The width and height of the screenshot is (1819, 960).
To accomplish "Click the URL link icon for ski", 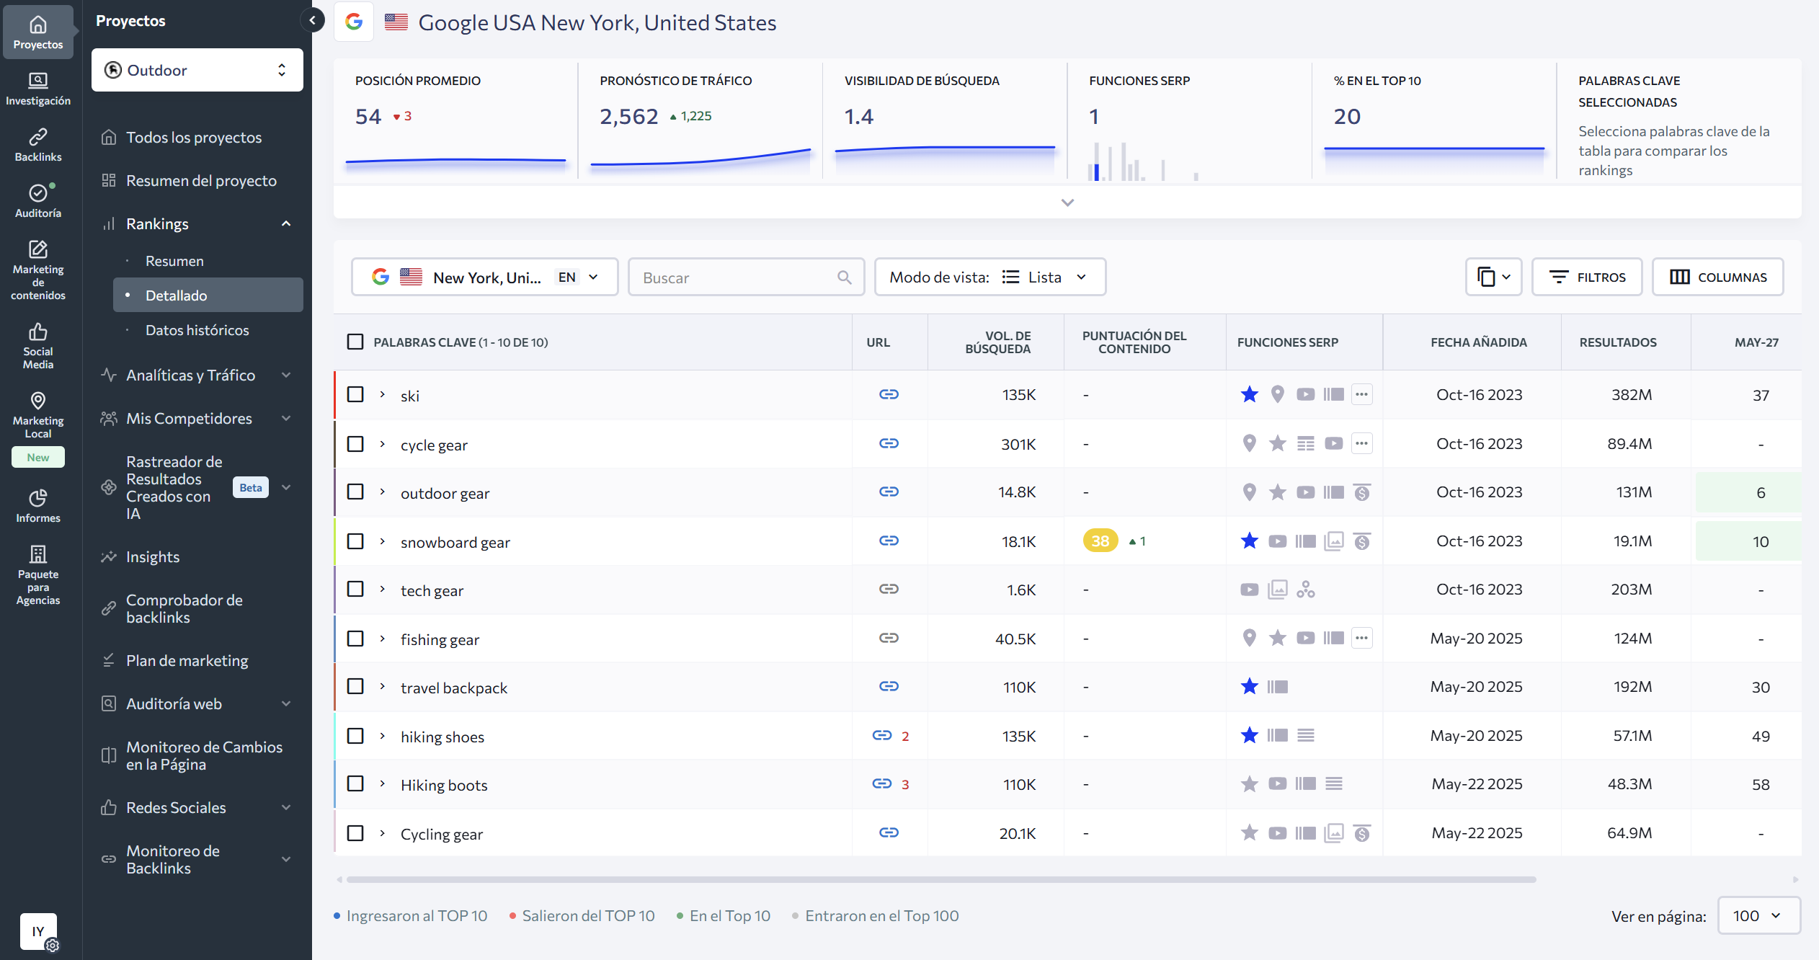I will point(889,394).
